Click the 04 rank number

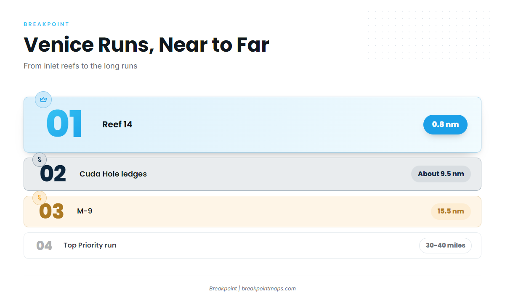click(x=44, y=245)
